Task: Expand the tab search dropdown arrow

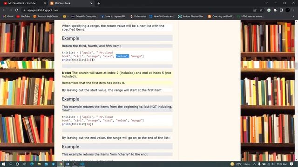Action: click(267, 3)
